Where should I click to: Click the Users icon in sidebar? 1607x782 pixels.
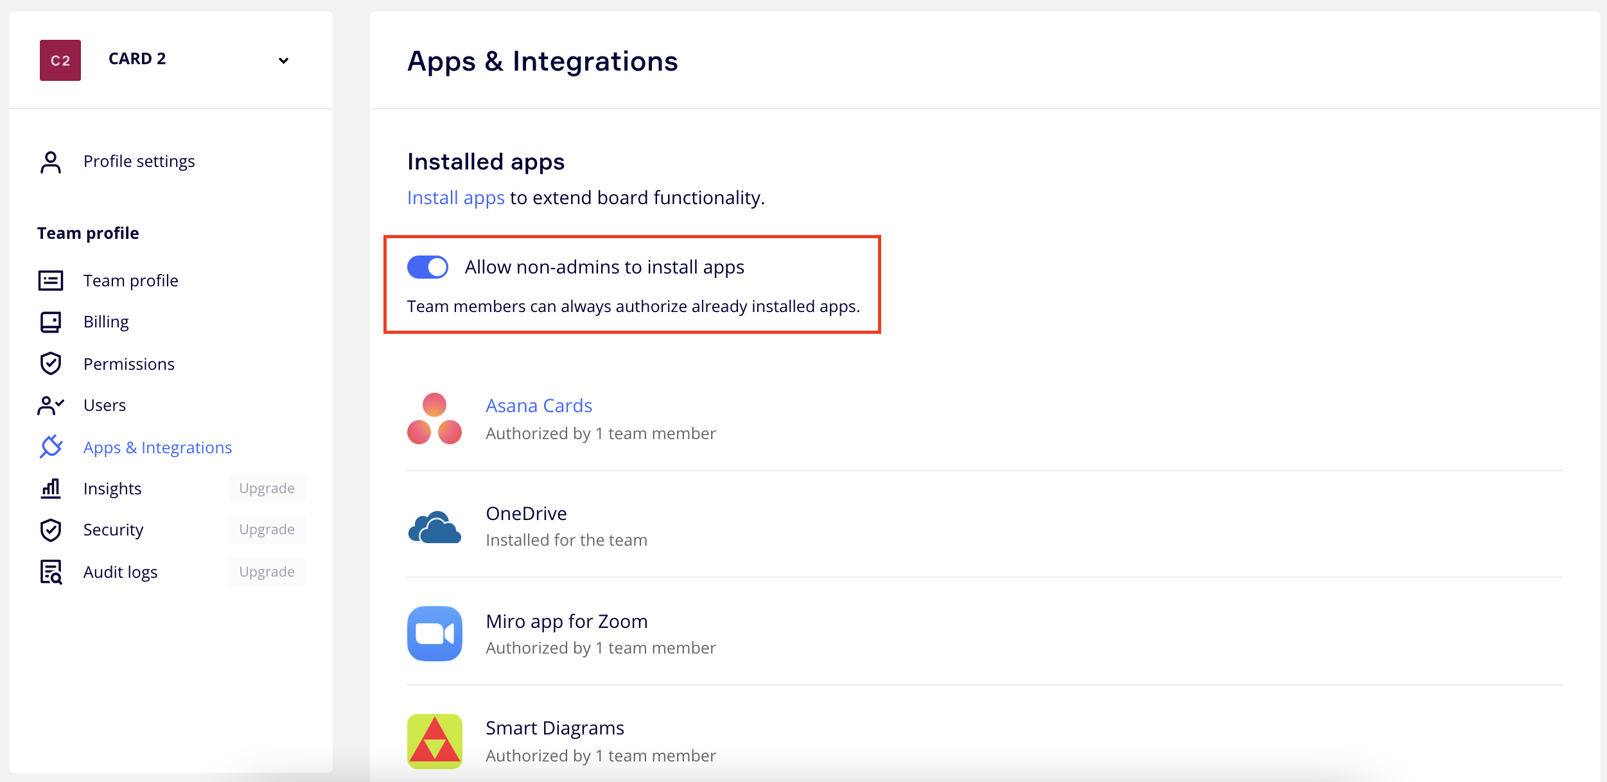[x=51, y=405]
